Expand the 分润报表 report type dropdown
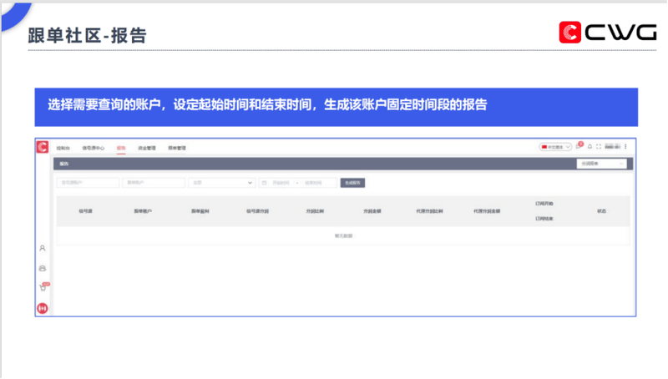 click(601, 164)
